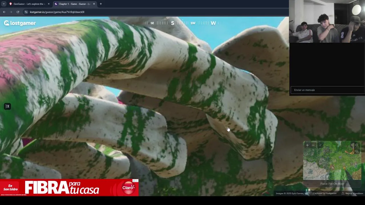Enlarge minimap with the plus button
The image size is (365, 205).
click(x=307, y=145)
